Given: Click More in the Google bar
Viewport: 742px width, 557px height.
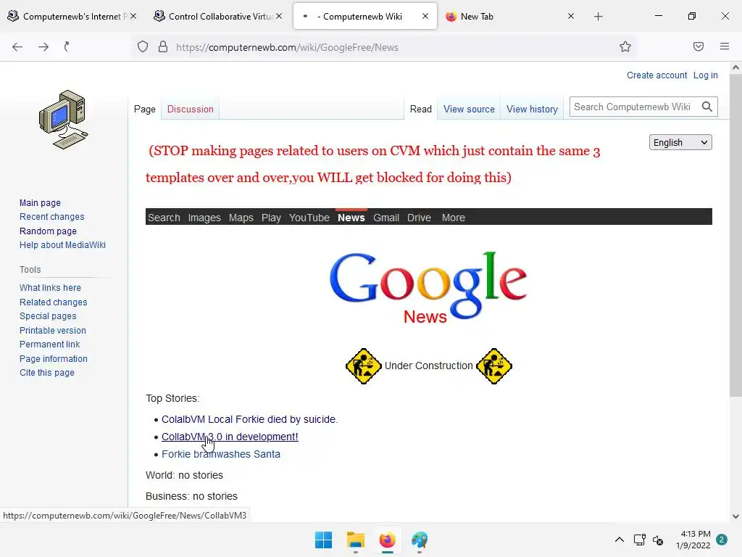Looking at the screenshot, I should point(454,218).
